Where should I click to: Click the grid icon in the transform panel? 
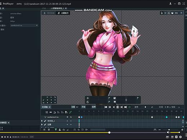pos(115,98)
